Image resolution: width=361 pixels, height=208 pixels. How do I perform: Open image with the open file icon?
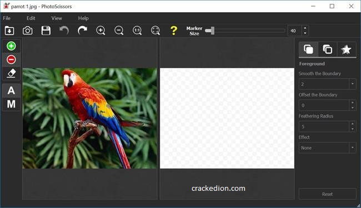point(9,31)
